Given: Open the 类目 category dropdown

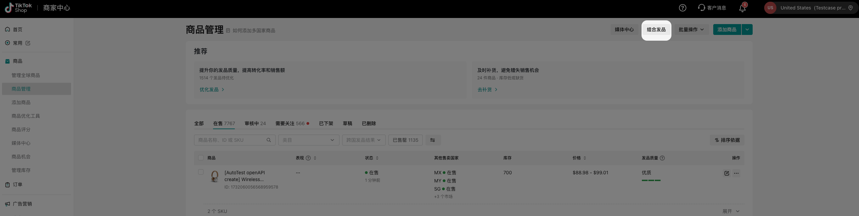Looking at the screenshot, I should tap(309, 140).
